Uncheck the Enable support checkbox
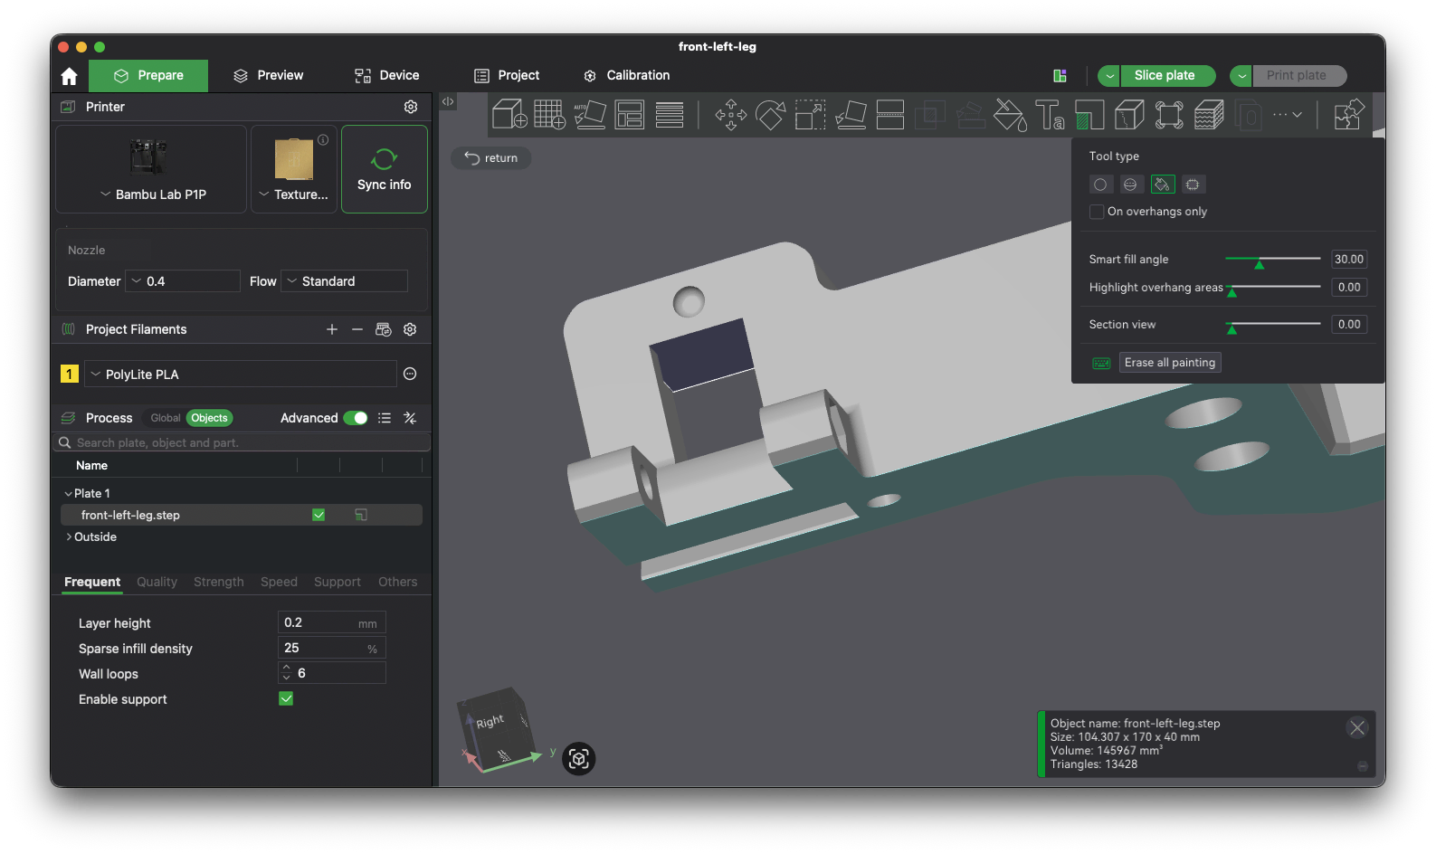Image resolution: width=1436 pixels, height=854 pixels. (x=286, y=698)
